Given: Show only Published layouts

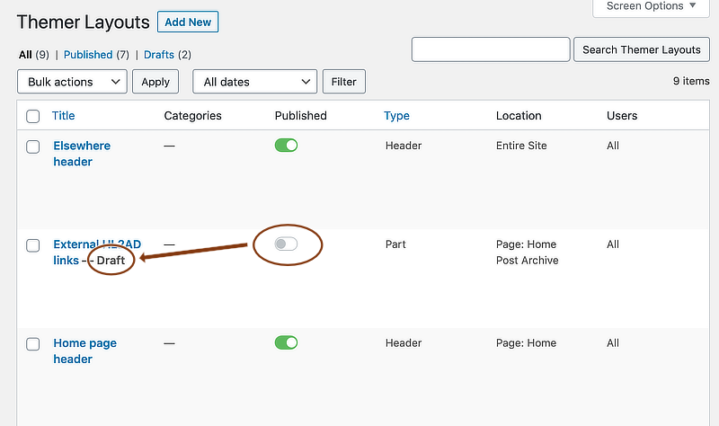Looking at the screenshot, I should pos(88,55).
